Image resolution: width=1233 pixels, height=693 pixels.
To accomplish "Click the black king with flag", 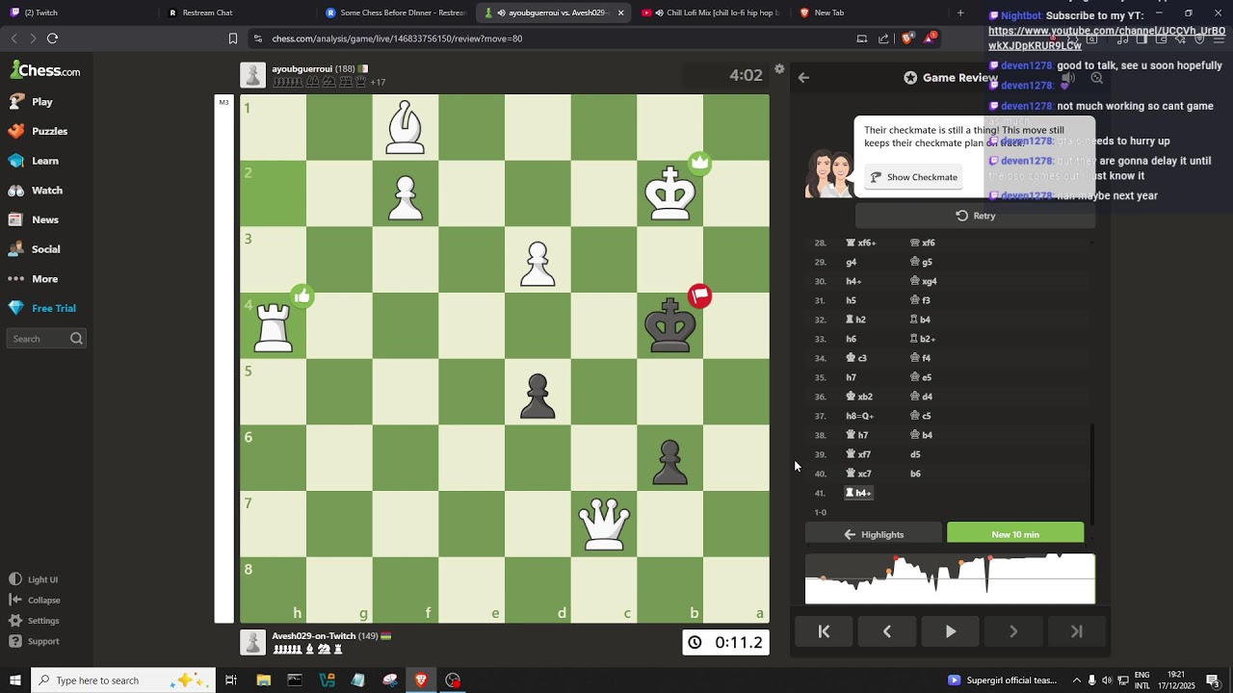I will [x=669, y=326].
